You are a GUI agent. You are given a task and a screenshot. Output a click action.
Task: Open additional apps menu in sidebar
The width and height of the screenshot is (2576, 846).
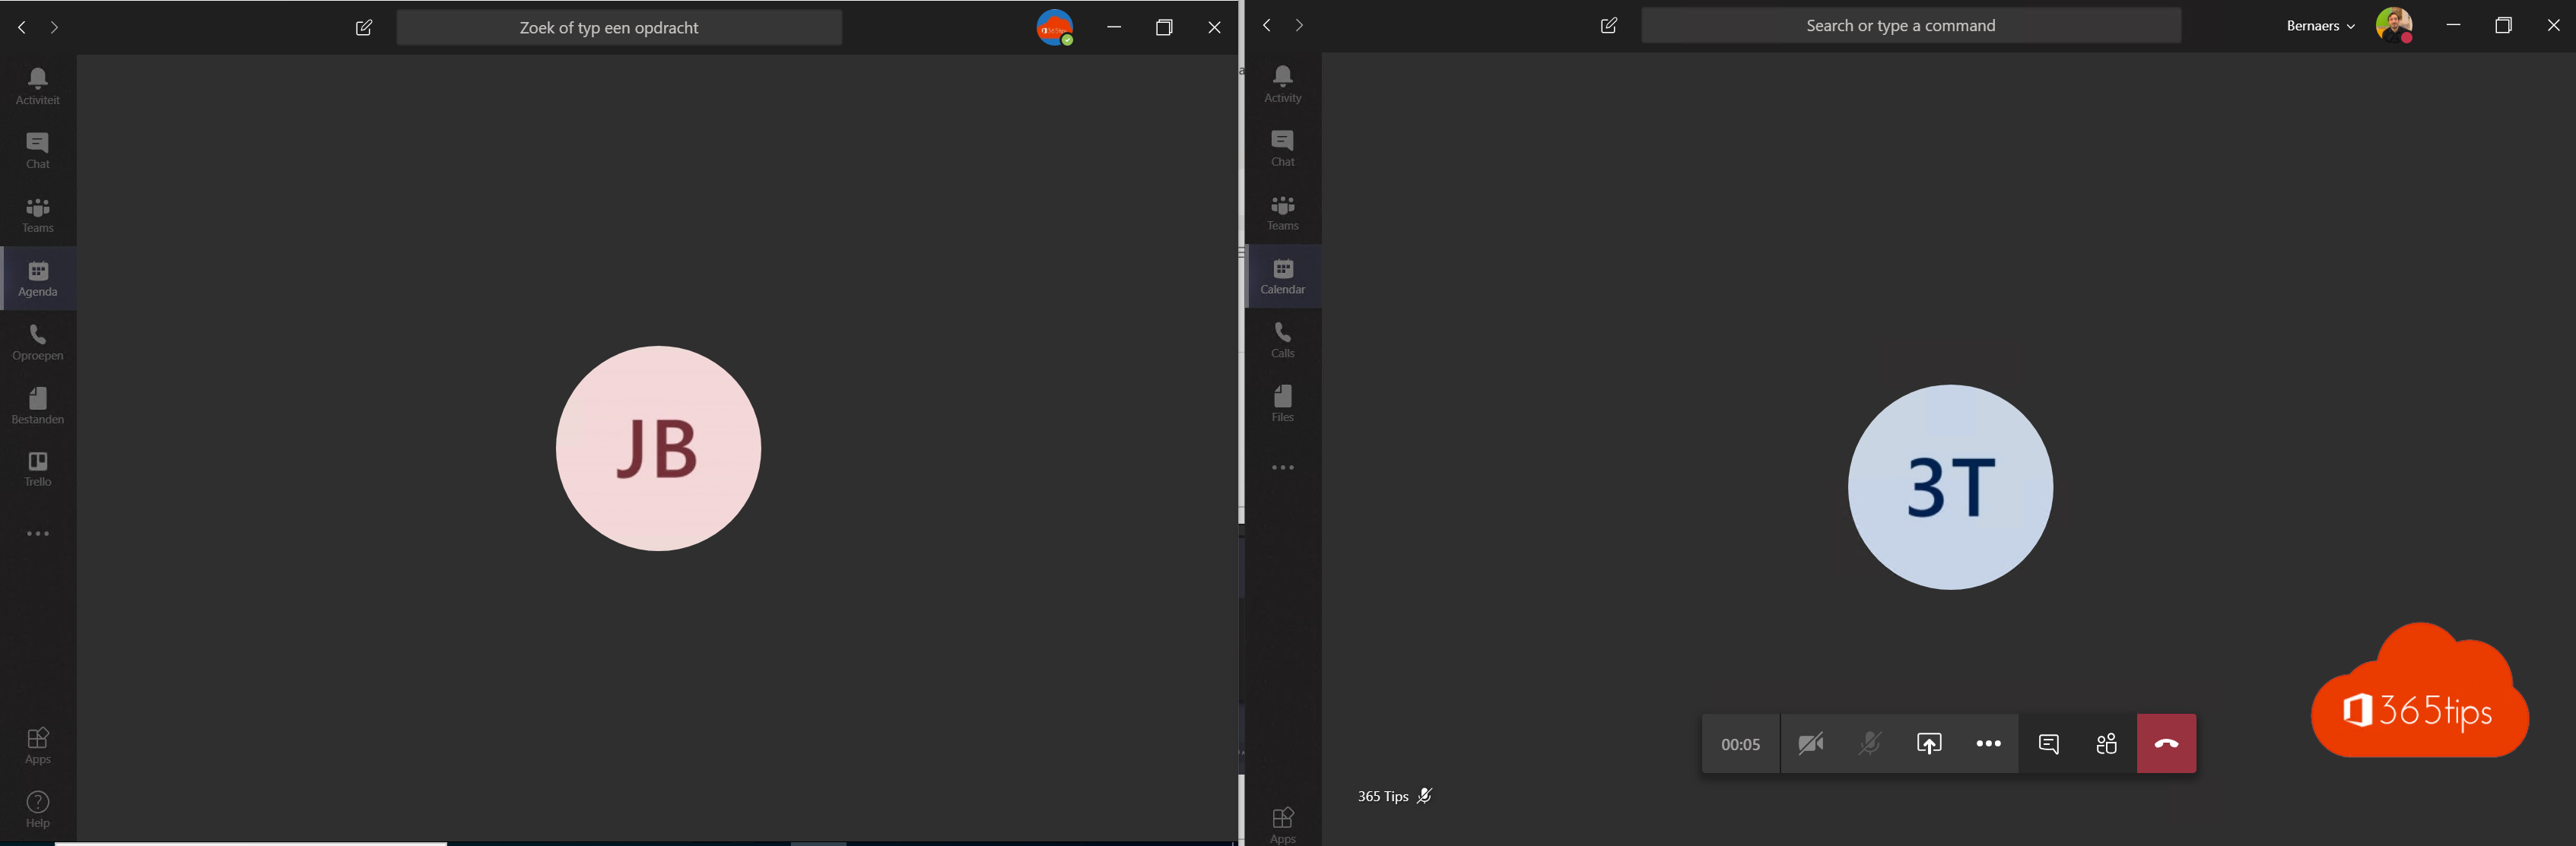point(37,532)
